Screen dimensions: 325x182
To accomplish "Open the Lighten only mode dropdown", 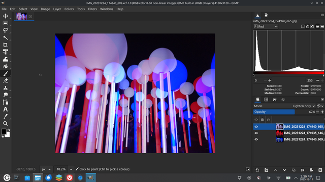I will pyautogui.click(x=304, y=106).
